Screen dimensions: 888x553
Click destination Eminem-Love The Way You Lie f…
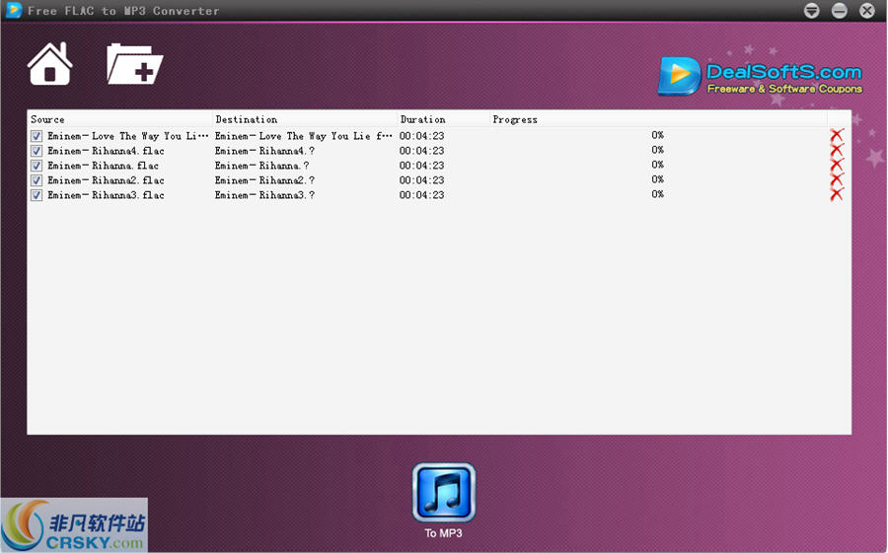click(x=304, y=136)
